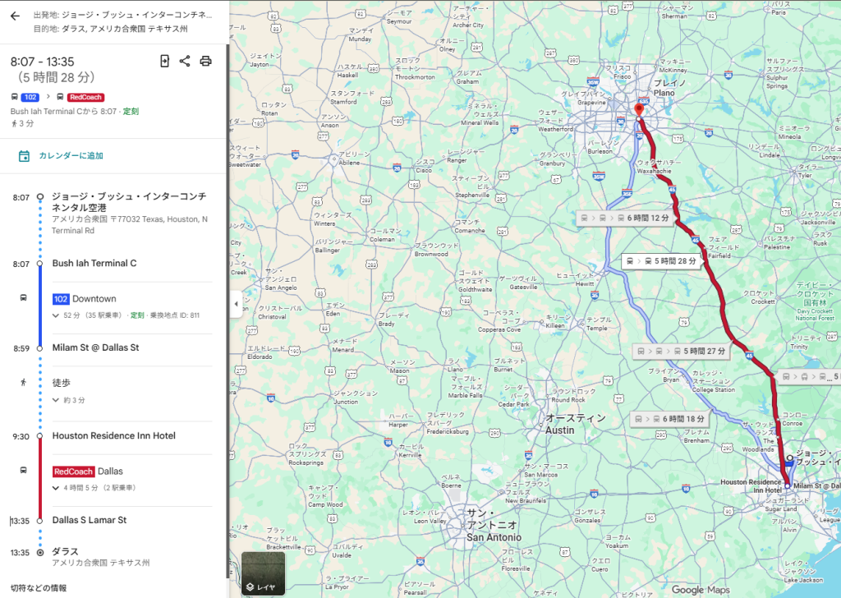Open the 切符などの情報 section
Viewport: 841px width, 598px height.
pos(39,588)
